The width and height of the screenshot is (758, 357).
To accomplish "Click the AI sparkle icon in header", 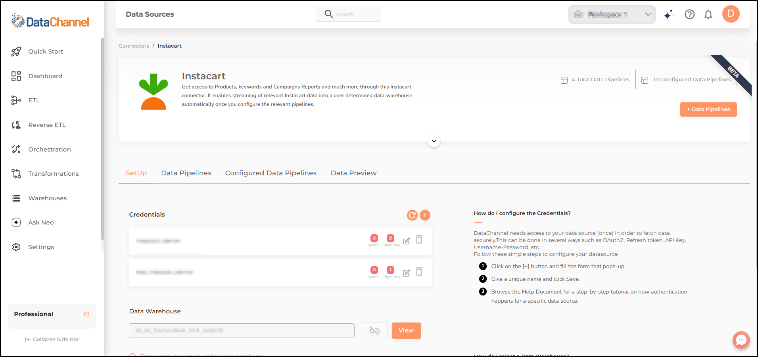I will point(669,14).
